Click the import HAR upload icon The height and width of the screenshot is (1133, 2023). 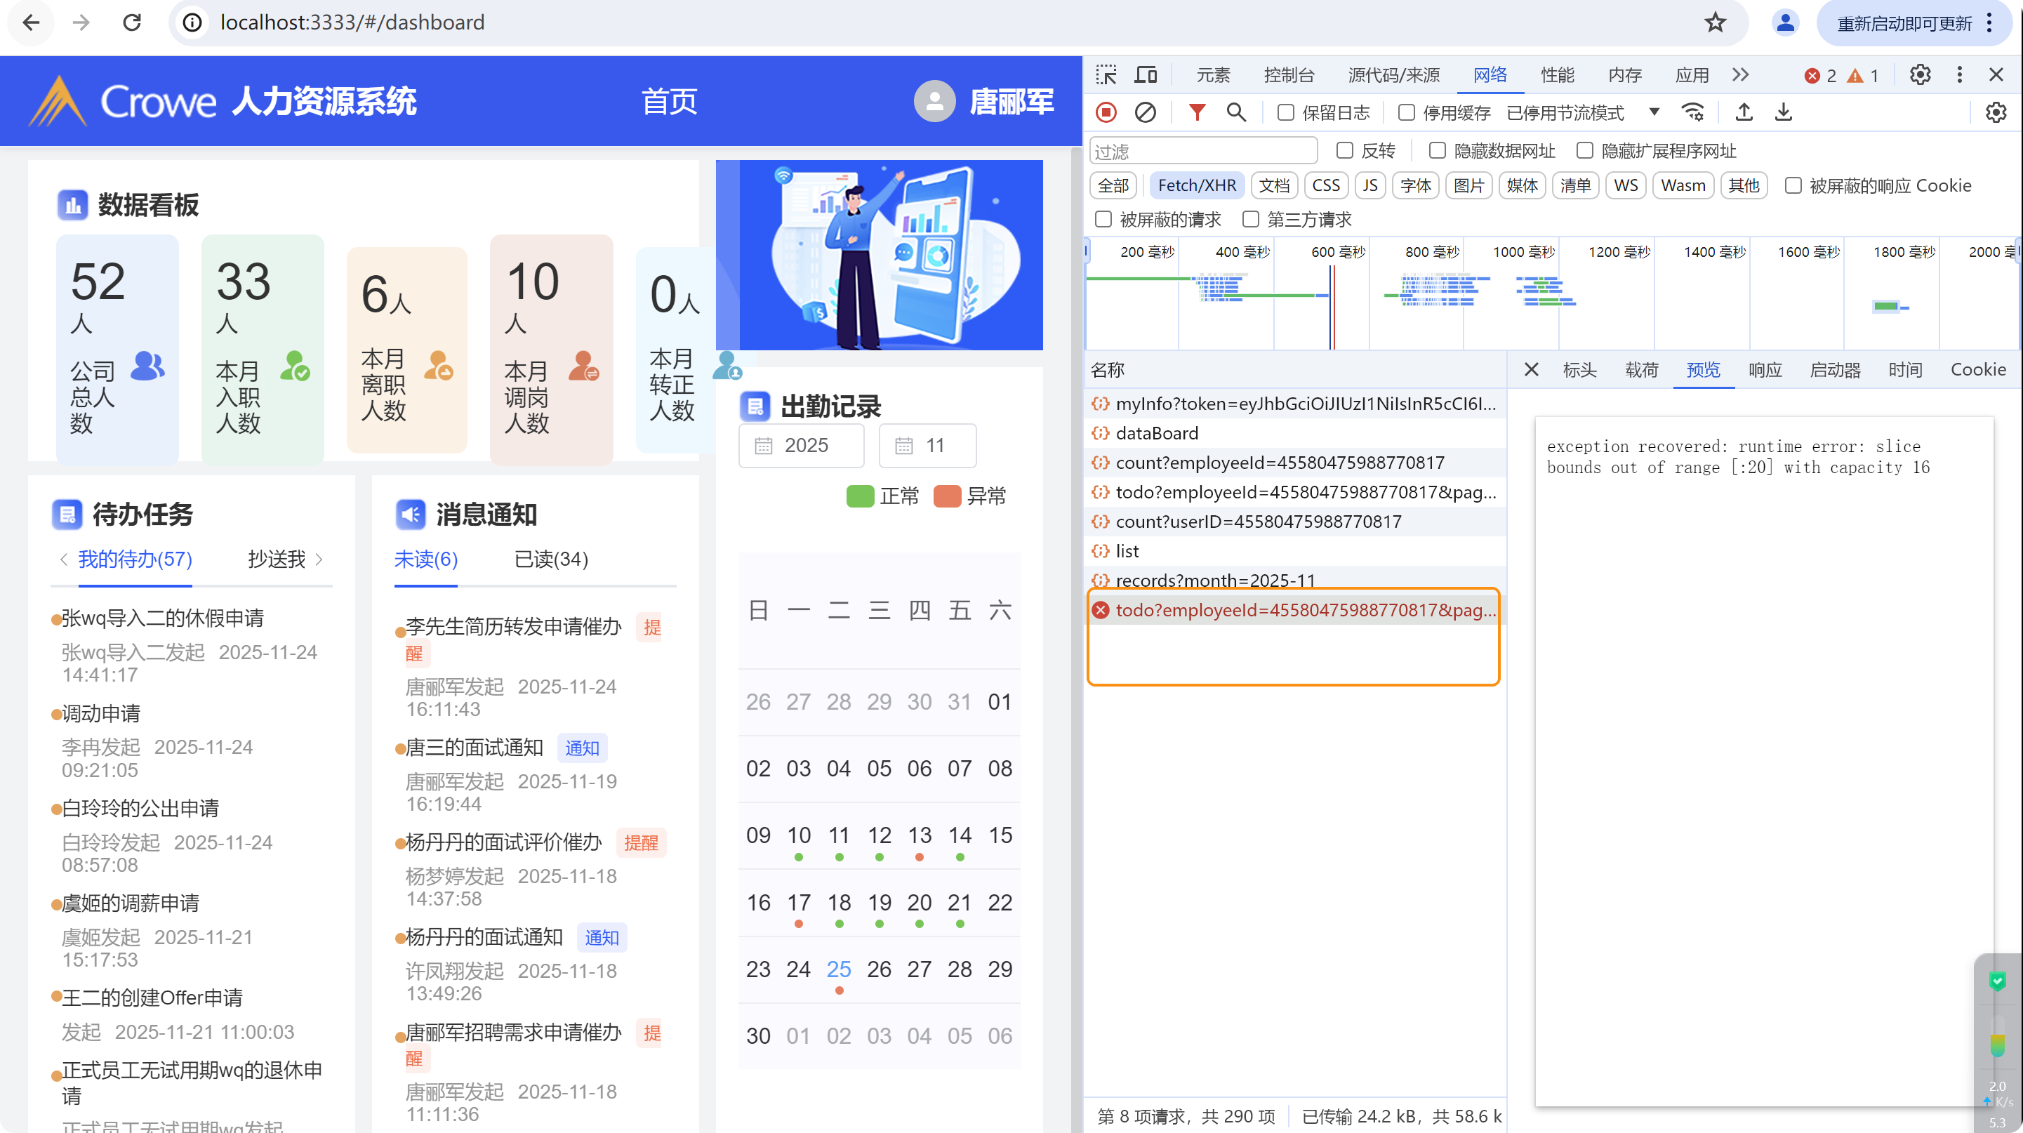point(1744,112)
